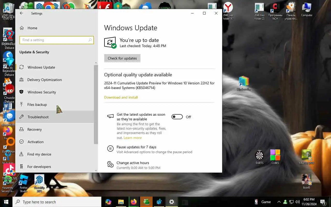Click the Last checked: Today, 4:48 PM text
This screenshot has height=207, width=331.
tap(143, 46)
